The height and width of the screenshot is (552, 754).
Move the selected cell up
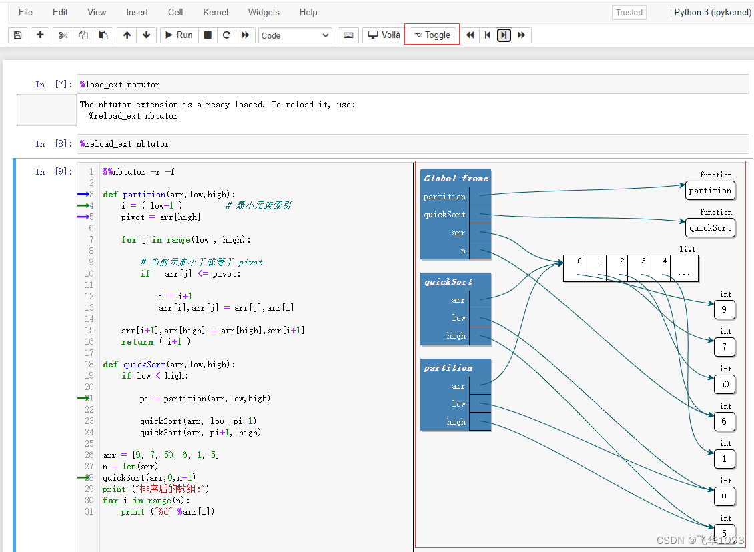127,35
